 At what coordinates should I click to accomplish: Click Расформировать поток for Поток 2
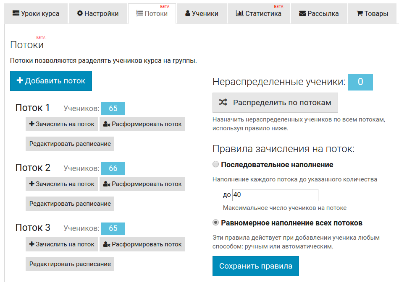tap(142, 184)
